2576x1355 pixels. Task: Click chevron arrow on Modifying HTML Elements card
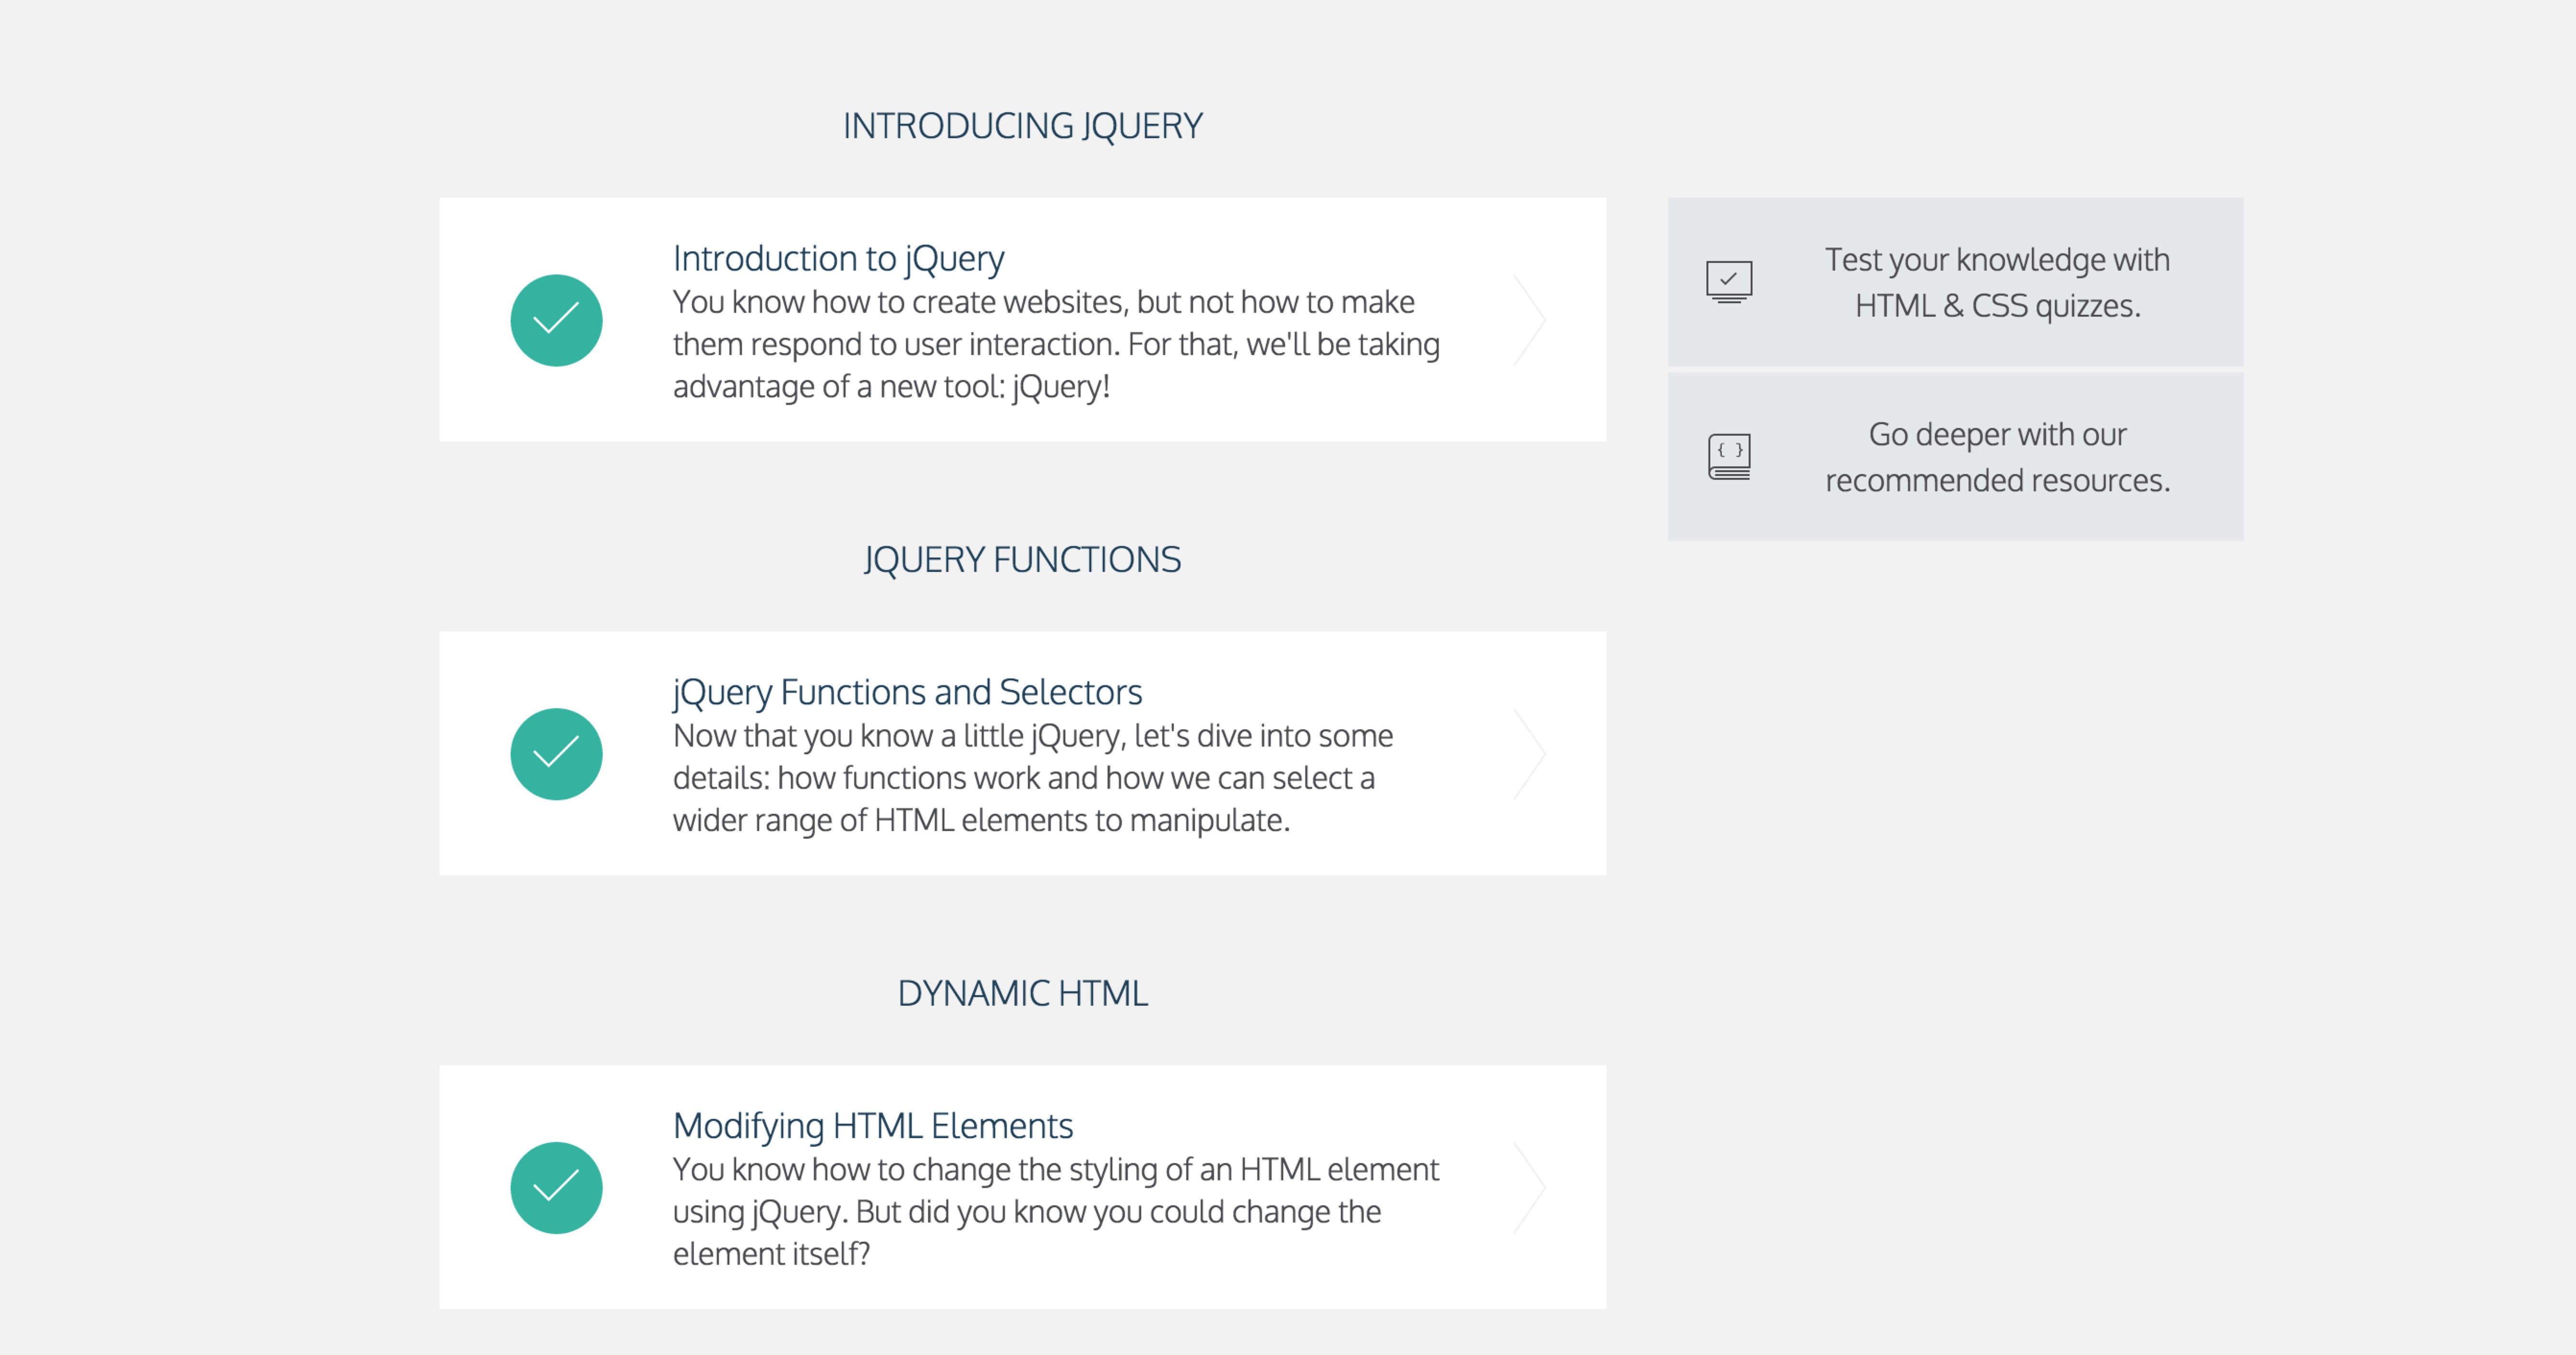tap(1529, 1187)
